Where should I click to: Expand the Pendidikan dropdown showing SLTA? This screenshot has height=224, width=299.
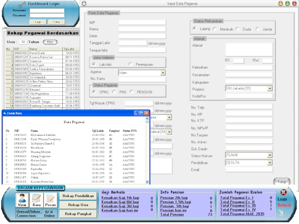tap(270, 163)
